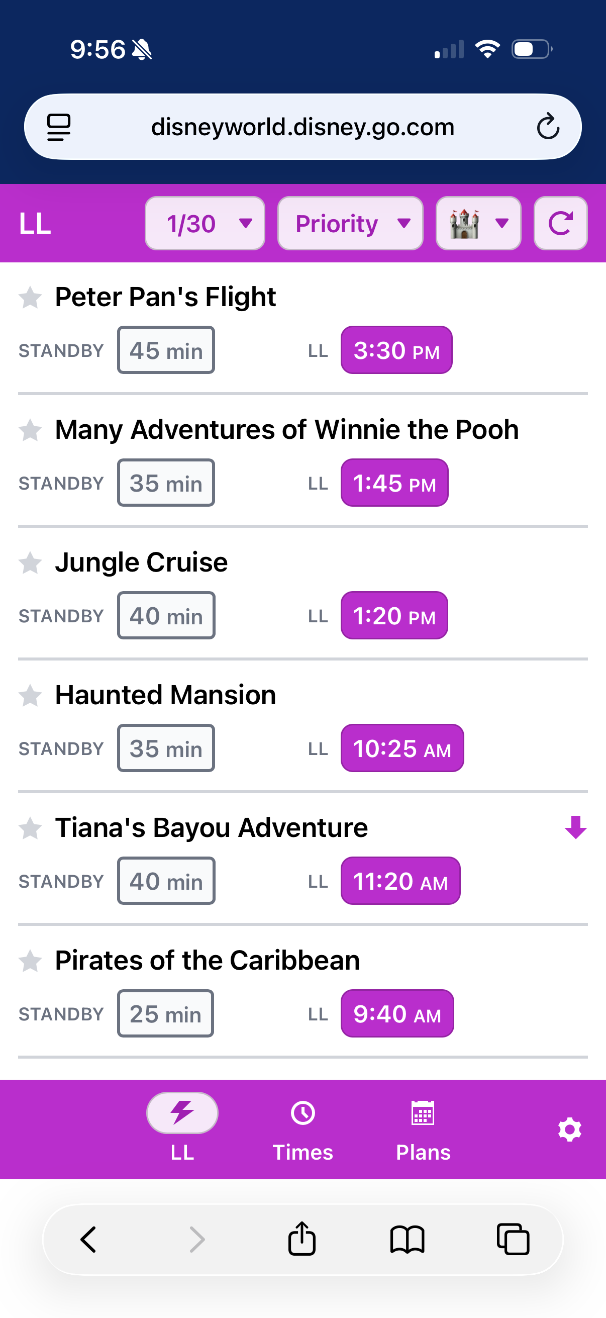606x1318 pixels.
Task: Toggle the star for Haunted Mansion
Action: [x=30, y=695]
